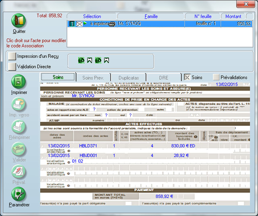Select the DRE tab
Image resolution: width=258 pixels, height=216 pixels.
pyautogui.click(x=163, y=77)
